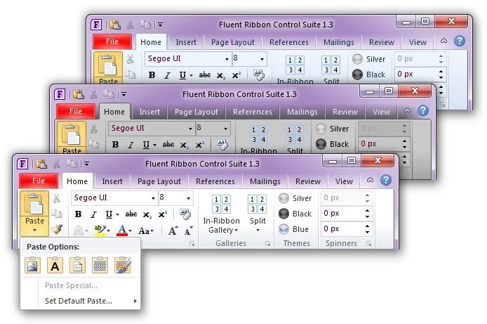The image size is (487, 324).
Task: Open References tab in front window
Action: [215, 181]
